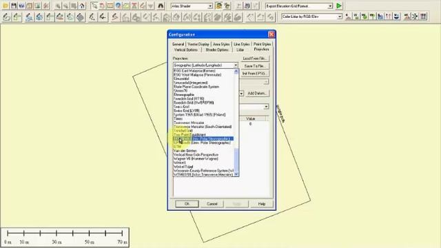Click the last grid icon on Lidar toolbar

[423, 17]
